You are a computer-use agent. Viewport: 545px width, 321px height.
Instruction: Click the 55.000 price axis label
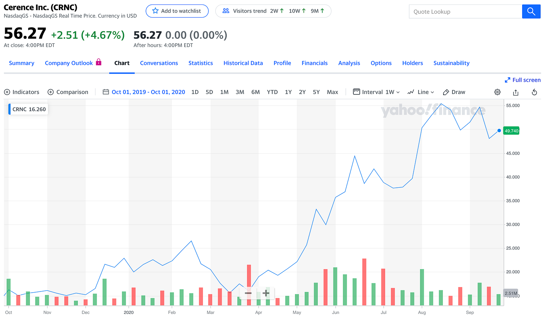[513, 106]
